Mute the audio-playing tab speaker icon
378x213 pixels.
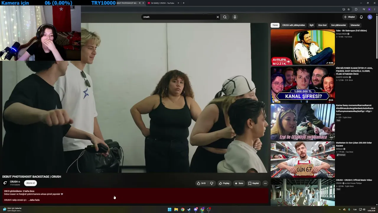pos(140,3)
